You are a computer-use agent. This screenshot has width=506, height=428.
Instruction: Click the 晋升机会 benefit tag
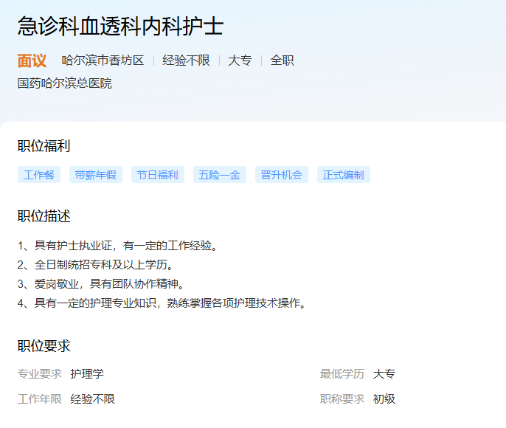point(282,175)
